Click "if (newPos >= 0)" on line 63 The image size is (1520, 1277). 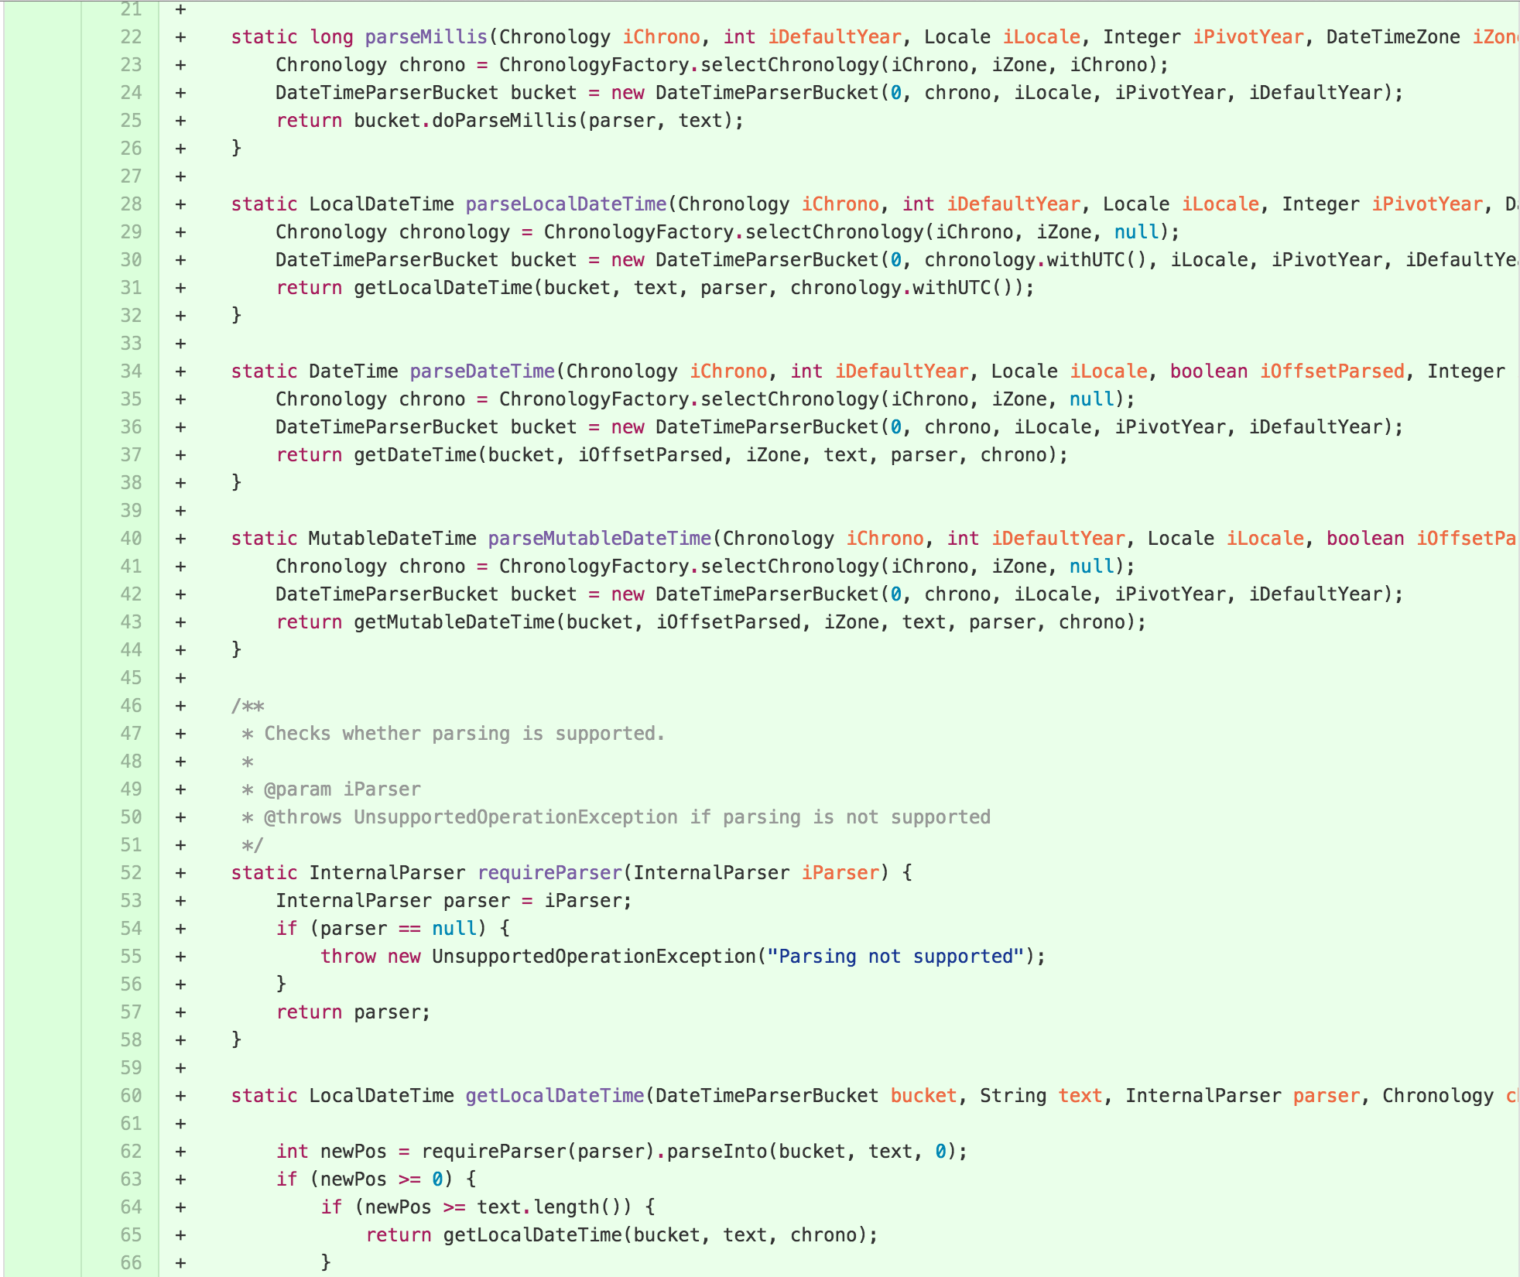[x=365, y=1179]
